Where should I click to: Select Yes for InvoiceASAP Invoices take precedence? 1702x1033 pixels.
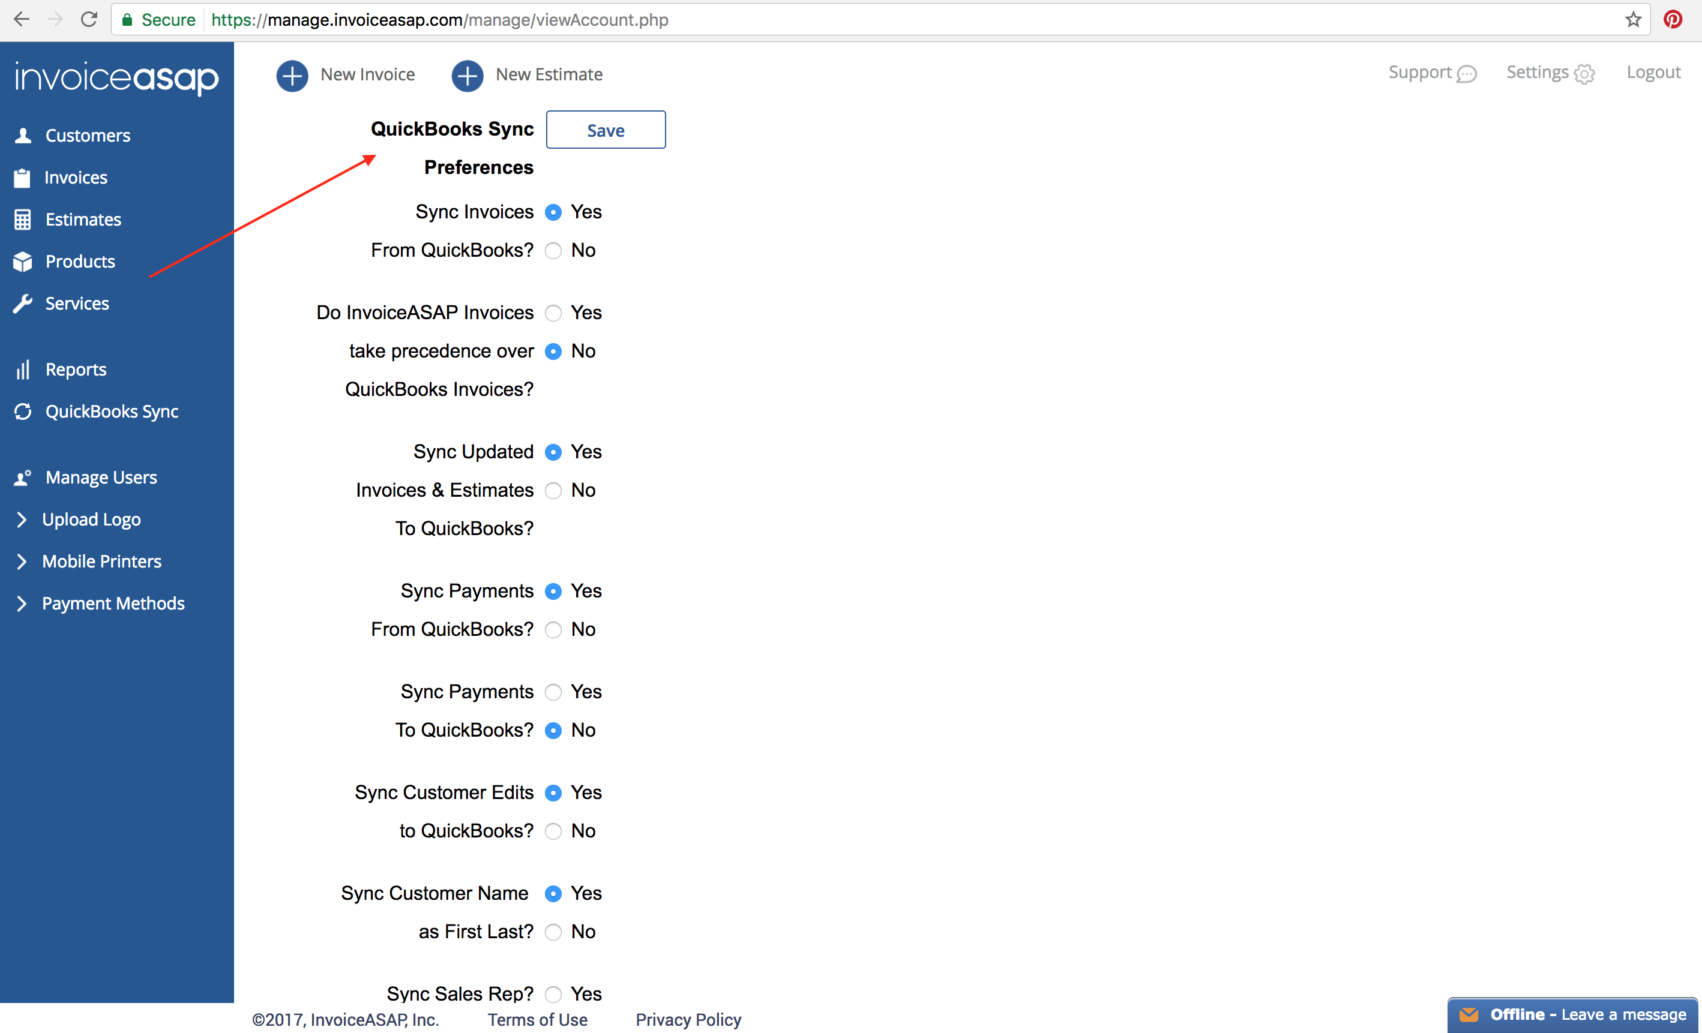(553, 313)
